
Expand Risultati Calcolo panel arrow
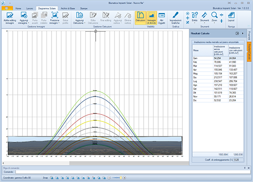click(243, 33)
